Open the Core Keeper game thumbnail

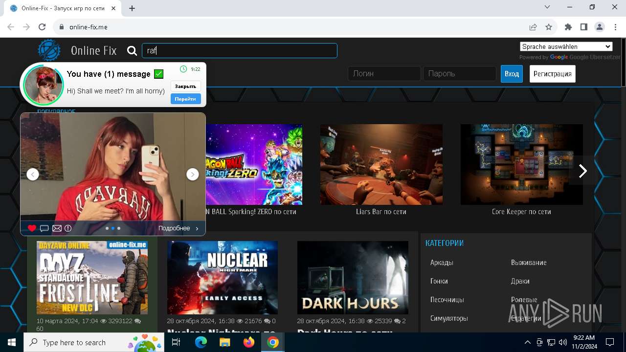coord(522,164)
